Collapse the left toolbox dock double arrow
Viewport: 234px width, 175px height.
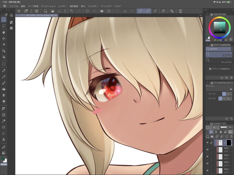1,10
